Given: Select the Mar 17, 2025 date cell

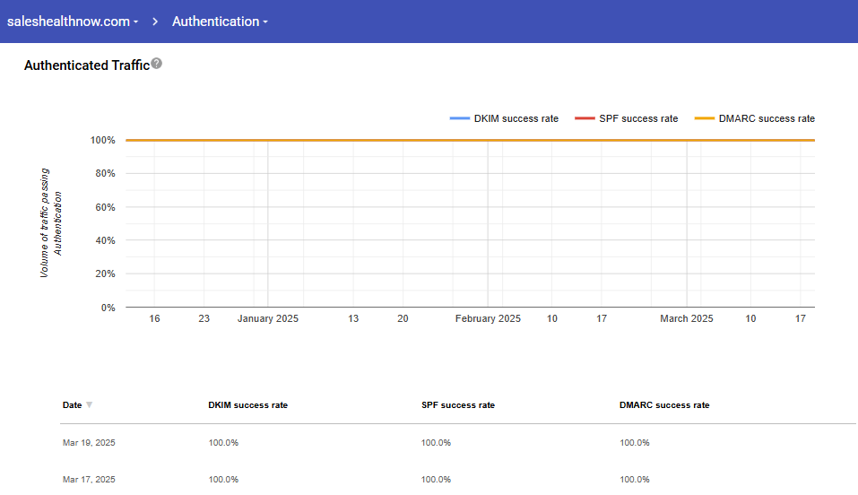Looking at the screenshot, I should (x=89, y=480).
